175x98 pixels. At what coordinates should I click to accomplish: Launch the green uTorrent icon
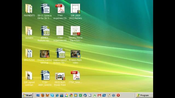(x=80, y=95)
